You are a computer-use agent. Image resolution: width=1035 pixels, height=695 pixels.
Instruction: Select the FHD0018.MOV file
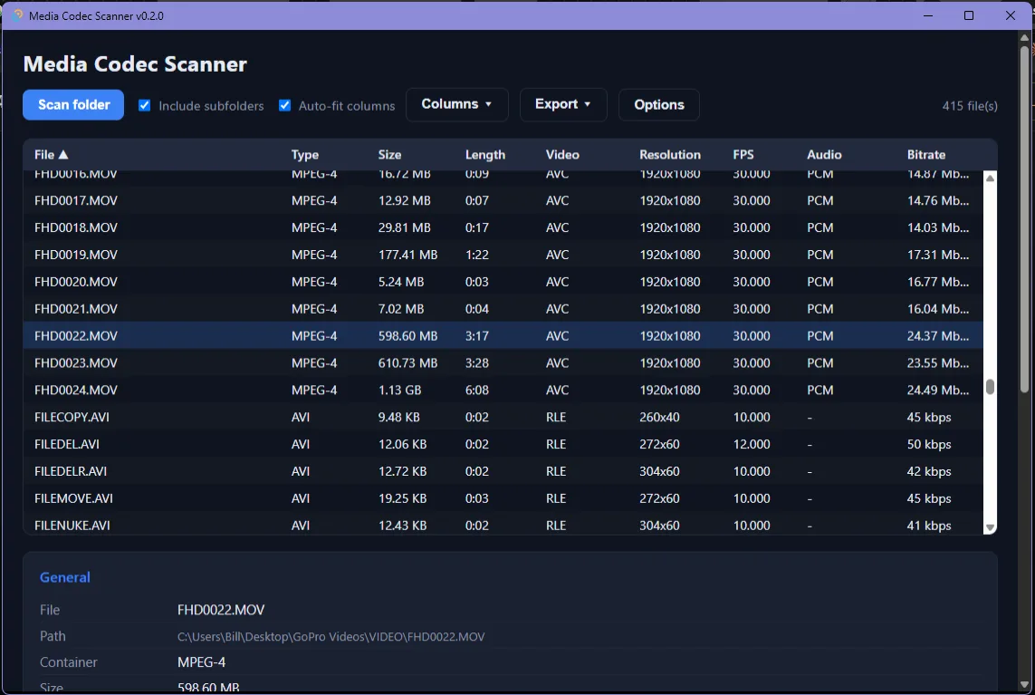503,227
